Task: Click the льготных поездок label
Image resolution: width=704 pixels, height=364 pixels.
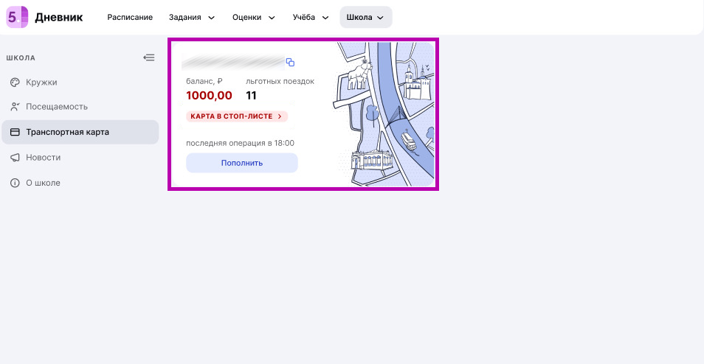Action: click(x=280, y=82)
